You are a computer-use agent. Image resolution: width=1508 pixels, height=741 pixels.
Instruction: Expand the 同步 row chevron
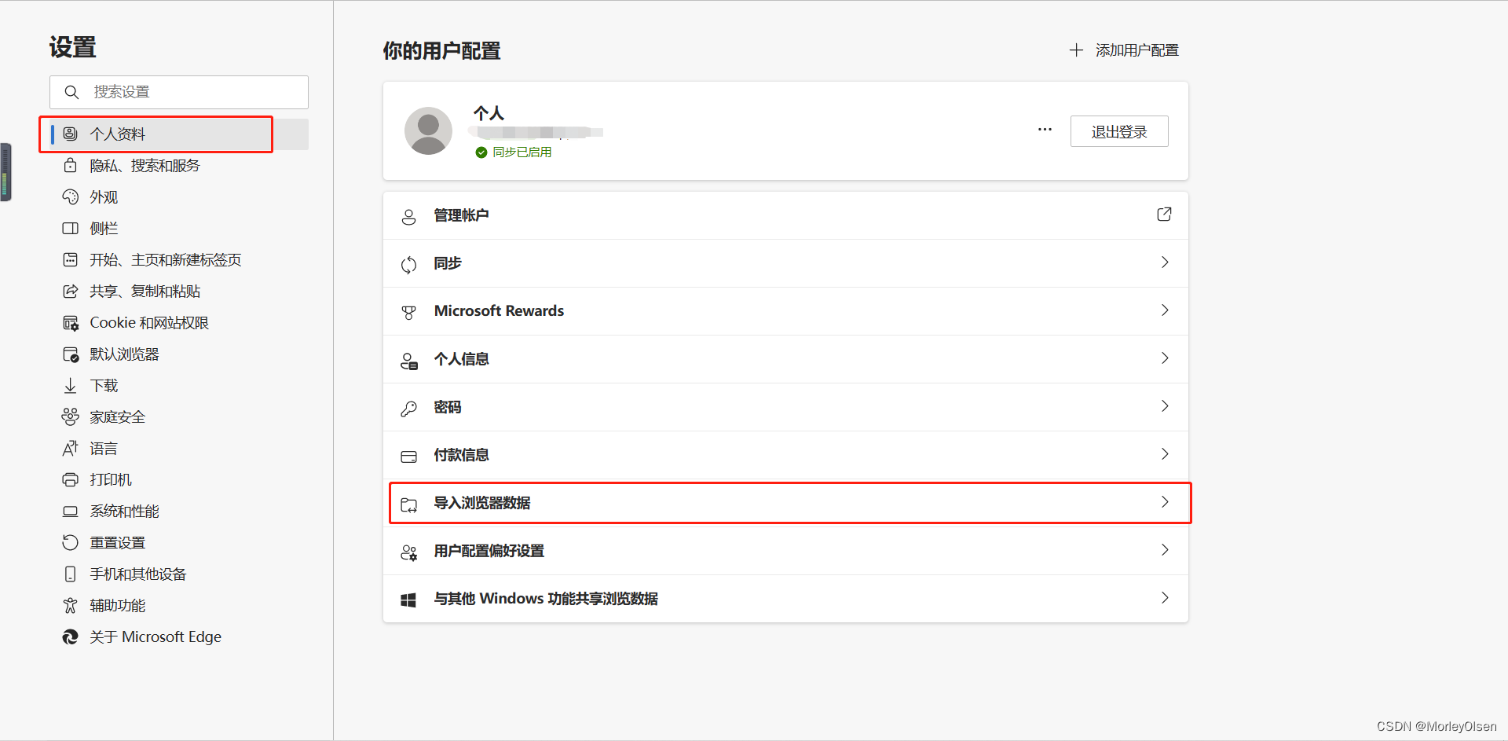click(1165, 262)
